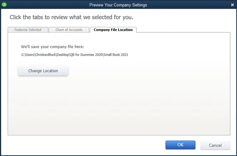Click the "Click the tabs to review" heading
Image resolution: width=237 pixels, height=156 pixels.
(71, 17)
